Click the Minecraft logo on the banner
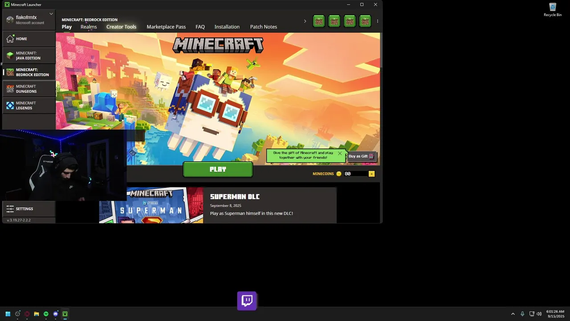 click(218, 45)
